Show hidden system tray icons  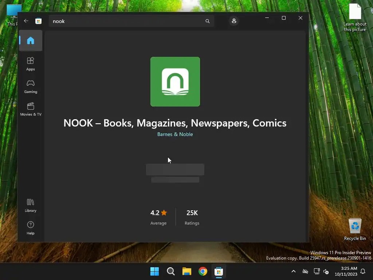[294, 271]
